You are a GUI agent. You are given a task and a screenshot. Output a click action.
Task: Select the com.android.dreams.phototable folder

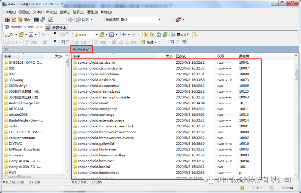pyautogui.click(x=104, y=97)
